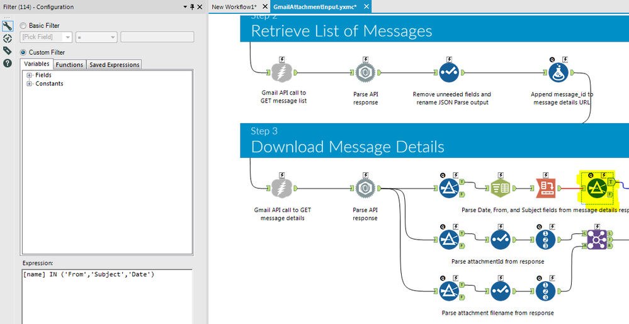Expand the Constants tree node
Screen dimensions: 629x324
click(x=30, y=84)
